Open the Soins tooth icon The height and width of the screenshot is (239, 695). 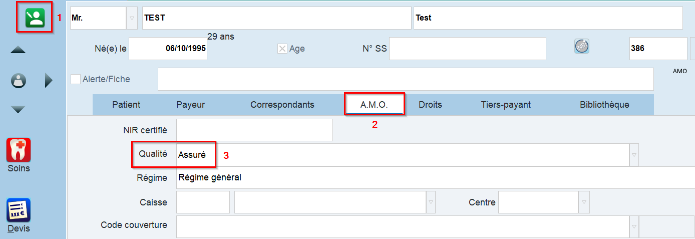(19, 150)
